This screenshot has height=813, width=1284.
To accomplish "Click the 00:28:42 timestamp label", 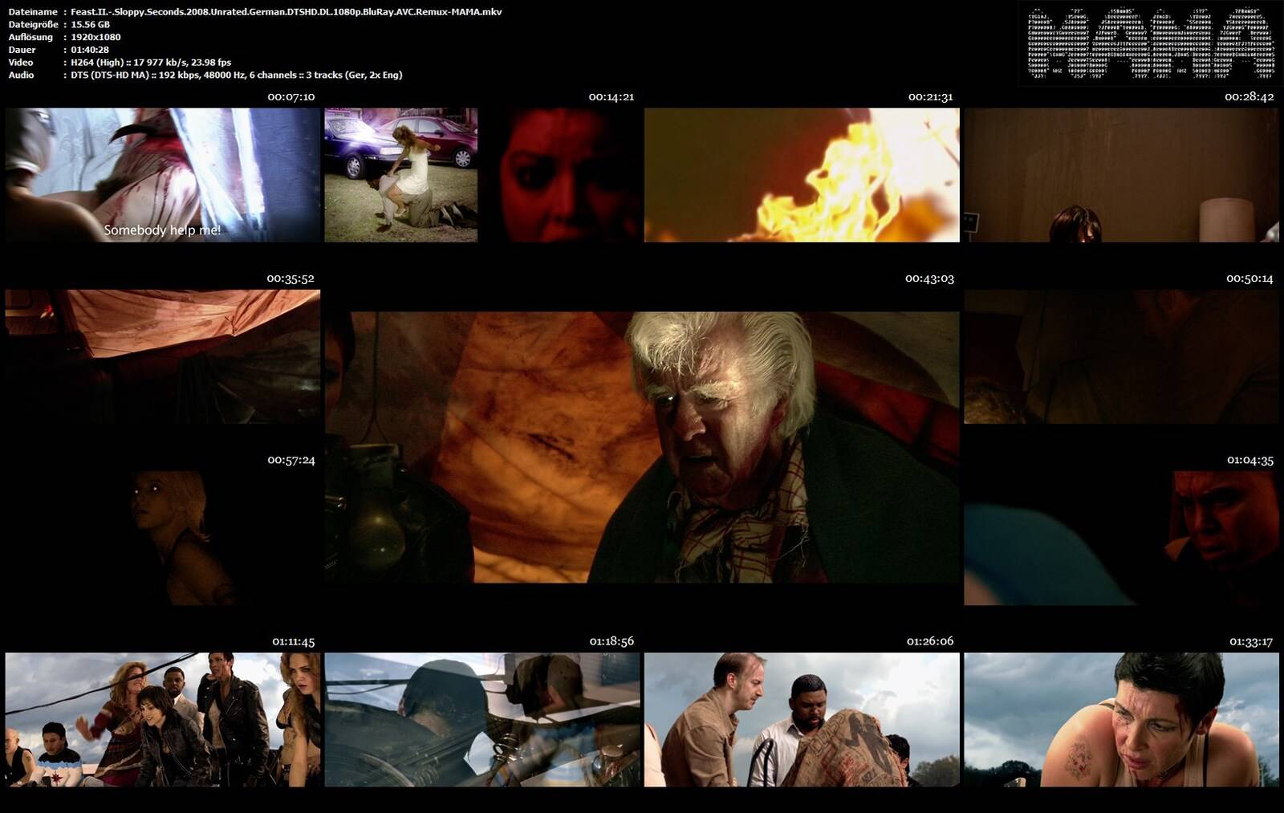I will [x=1249, y=97].
